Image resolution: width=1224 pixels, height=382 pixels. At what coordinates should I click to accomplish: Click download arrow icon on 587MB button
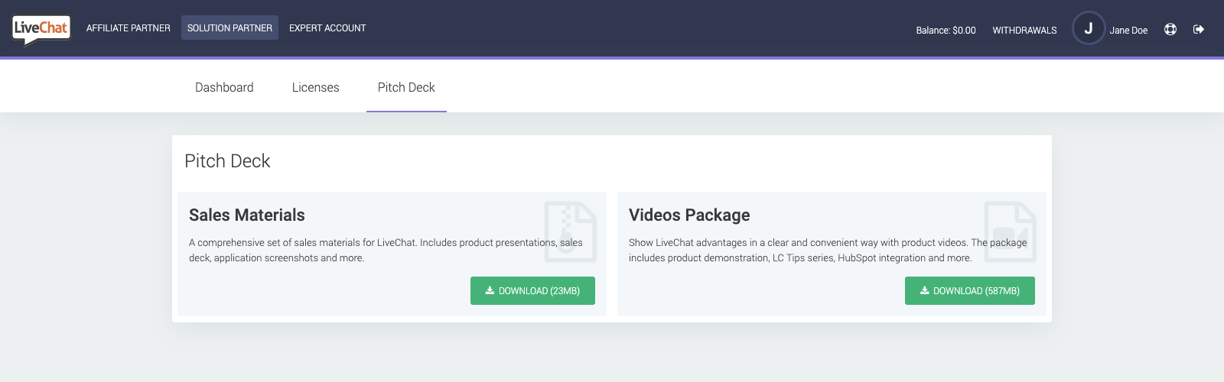(x=924, y=290)
